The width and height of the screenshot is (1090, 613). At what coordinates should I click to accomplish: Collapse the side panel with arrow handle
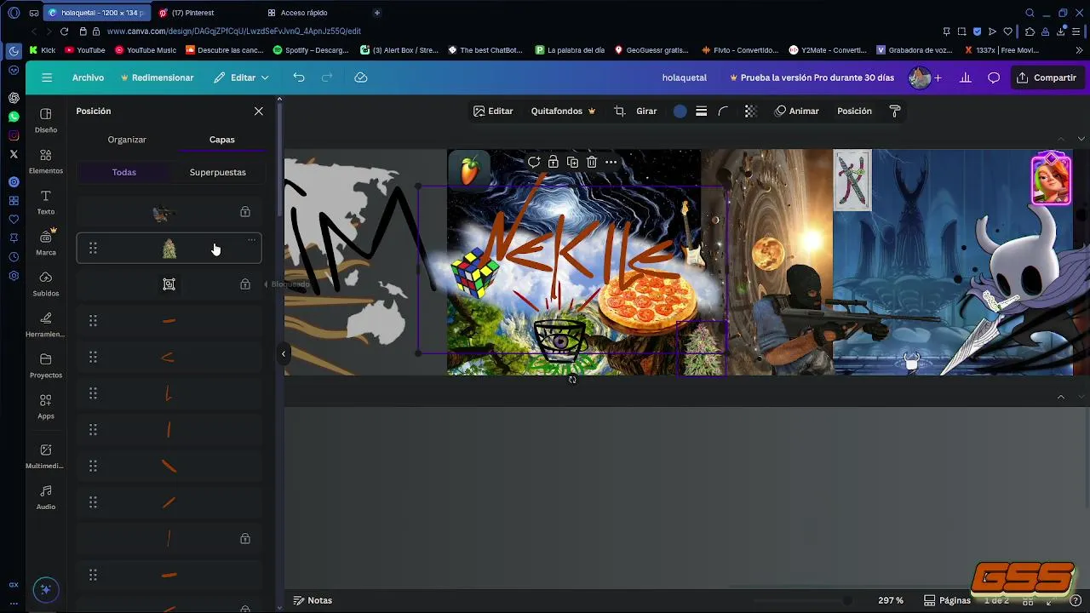(x=284, y=353)
